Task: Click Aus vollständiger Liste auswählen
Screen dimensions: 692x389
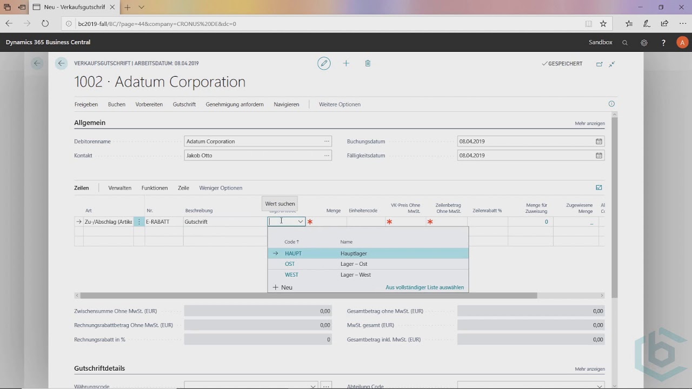Action: 424,287
